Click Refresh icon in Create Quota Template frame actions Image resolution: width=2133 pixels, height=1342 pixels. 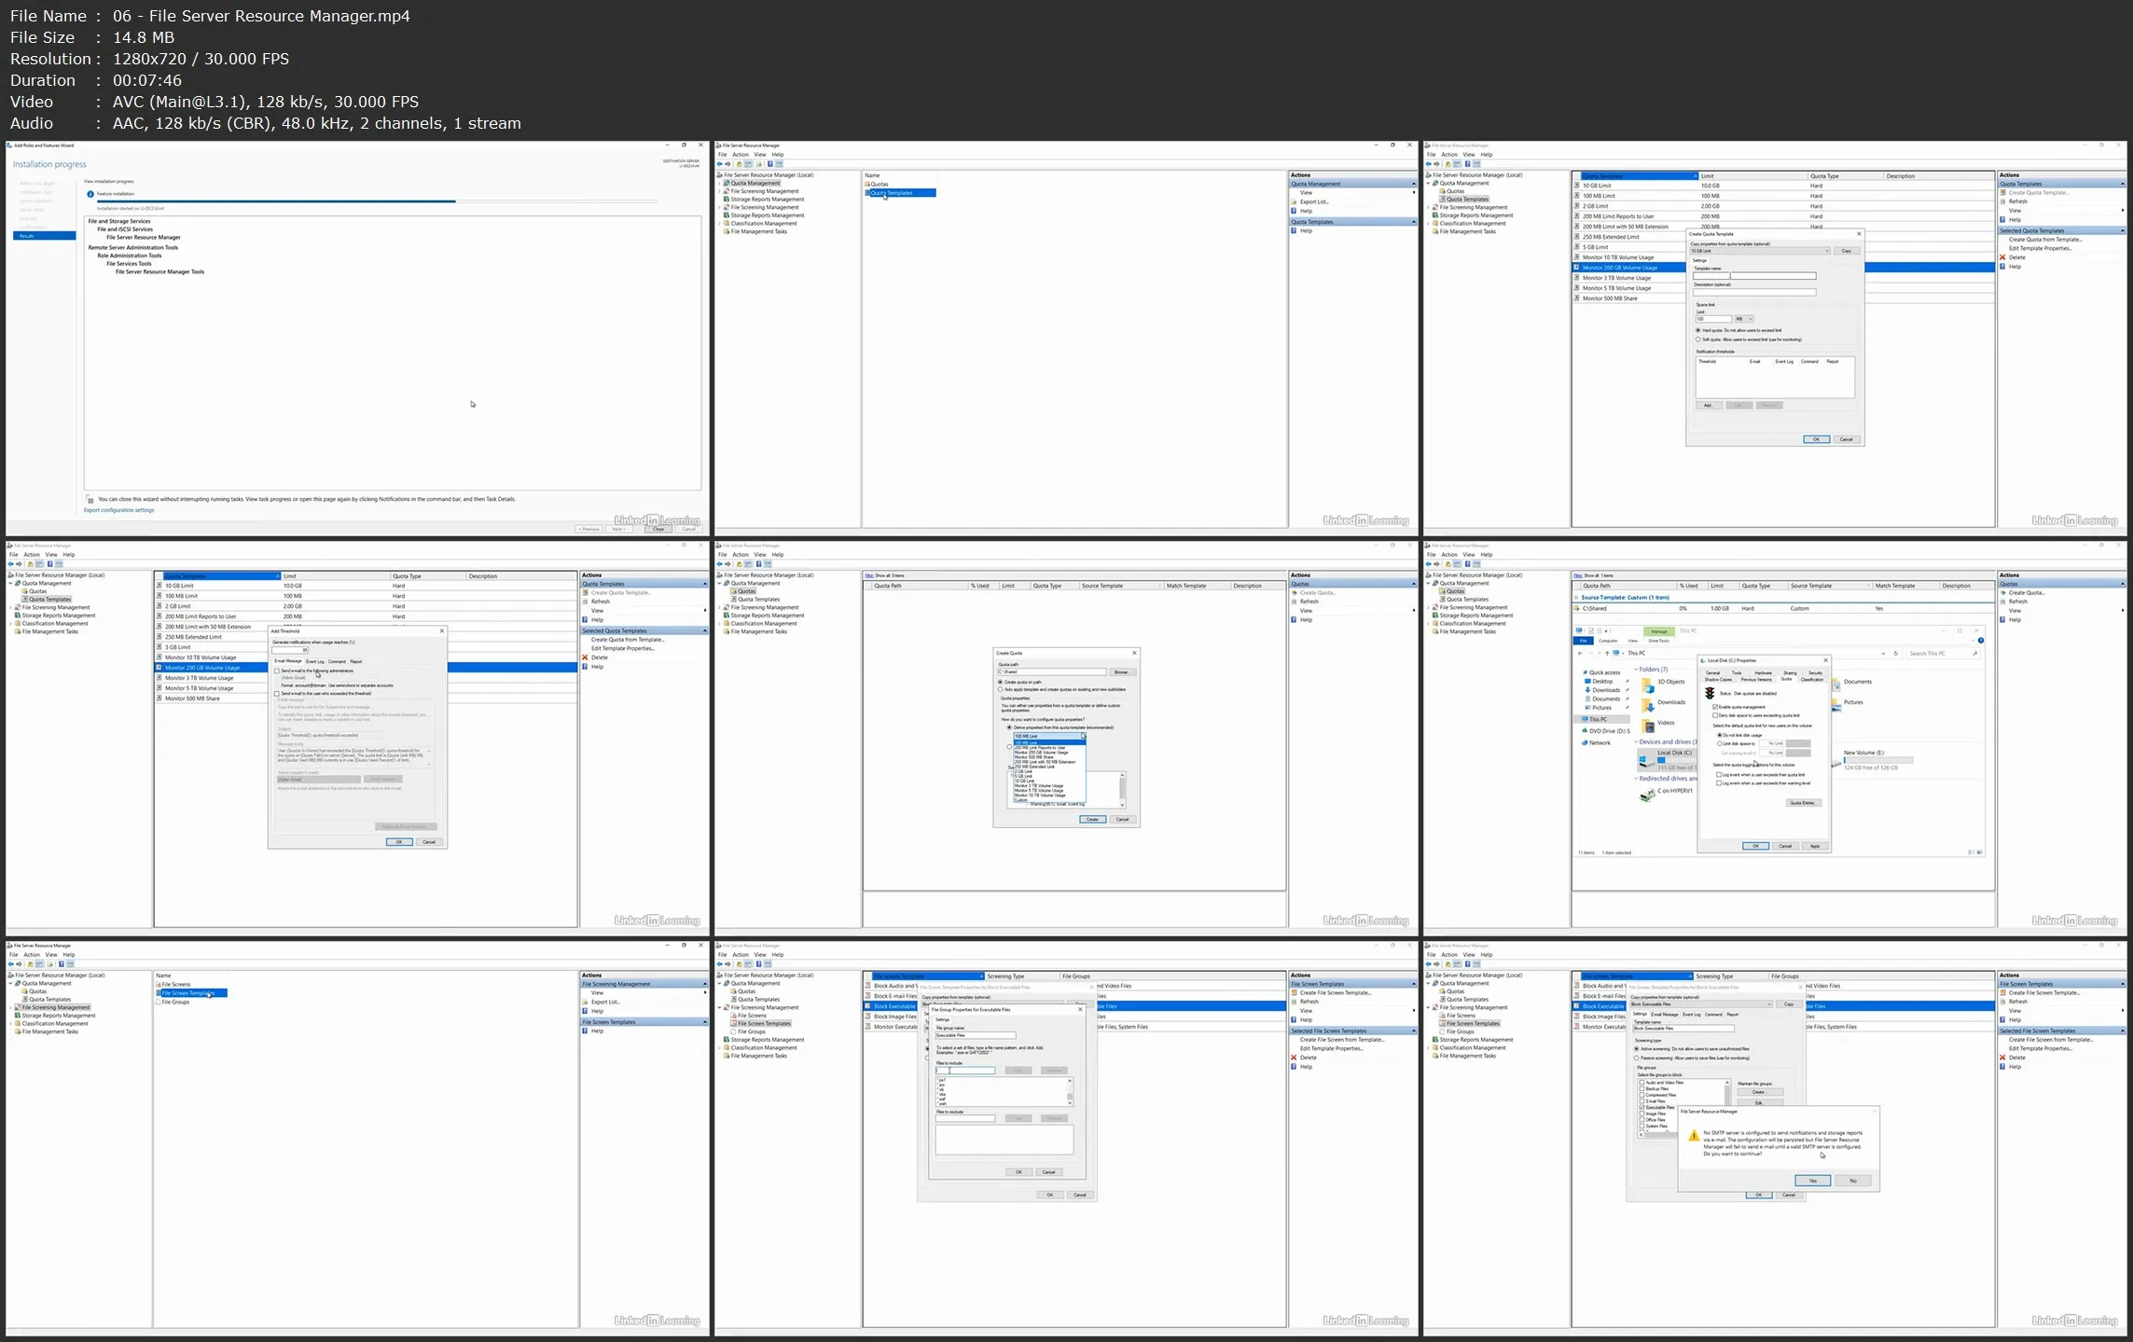tap(2002, 201)
